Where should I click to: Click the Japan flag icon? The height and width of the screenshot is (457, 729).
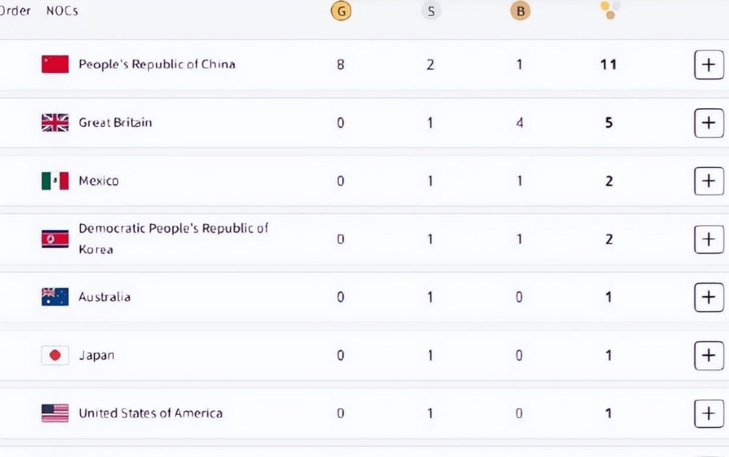(55, 355)
